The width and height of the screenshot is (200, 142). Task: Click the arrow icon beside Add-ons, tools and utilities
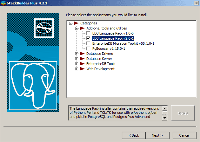83,28
